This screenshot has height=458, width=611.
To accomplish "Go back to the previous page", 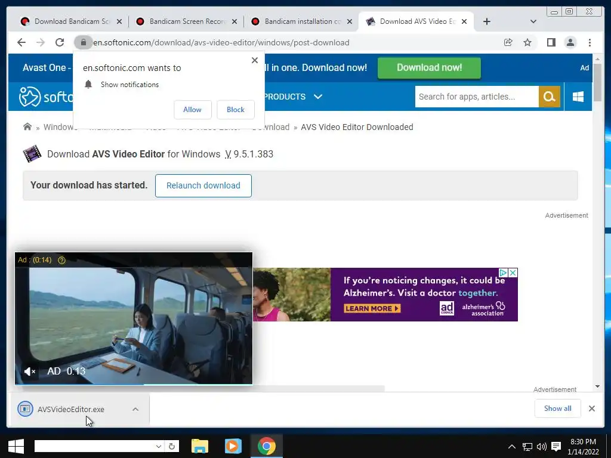I will pyautogui.click(x=21, y=42).
